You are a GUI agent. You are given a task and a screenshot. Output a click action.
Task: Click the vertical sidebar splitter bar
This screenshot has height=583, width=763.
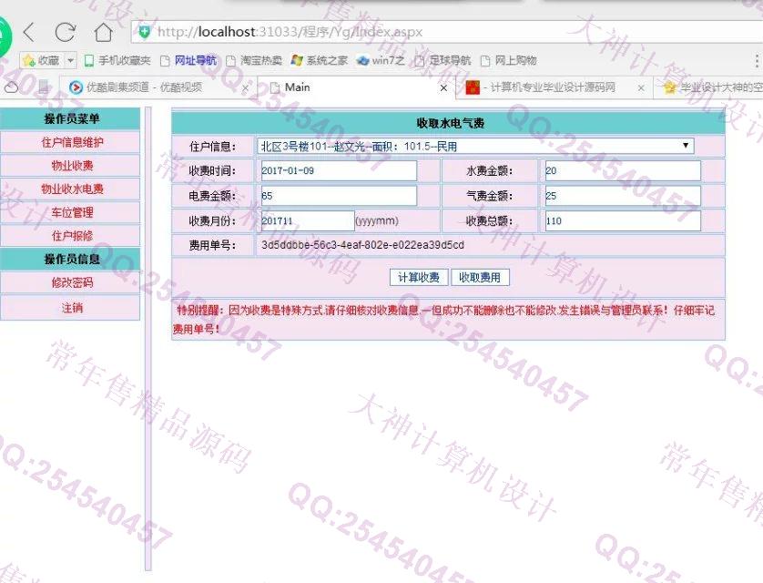(148, 339)
